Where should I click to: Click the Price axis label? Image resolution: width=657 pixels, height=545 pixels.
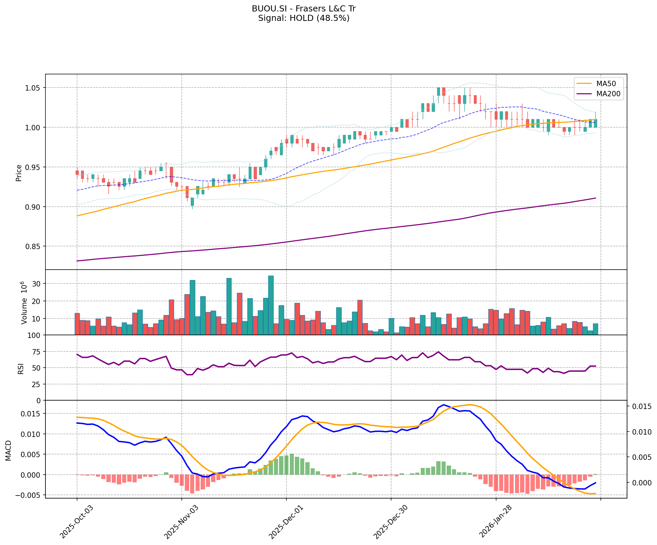(19, 173)
